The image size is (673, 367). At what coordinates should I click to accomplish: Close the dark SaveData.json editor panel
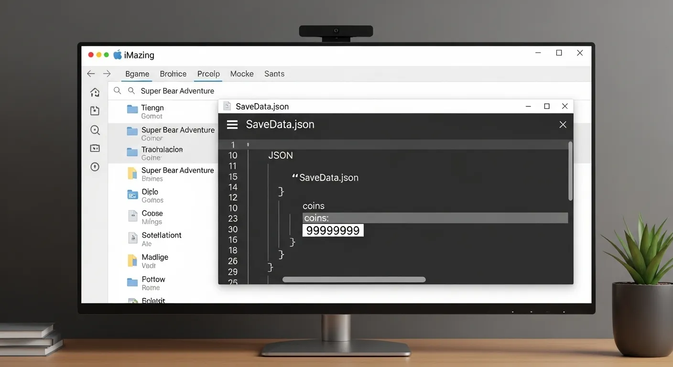563,125
